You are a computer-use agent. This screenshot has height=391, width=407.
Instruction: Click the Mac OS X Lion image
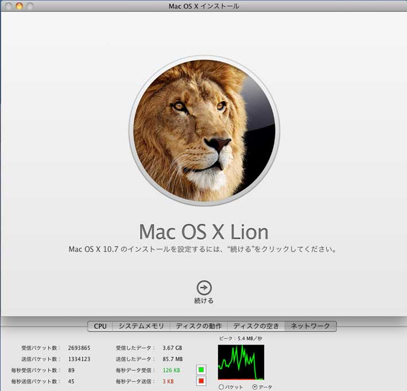point(204,130)
